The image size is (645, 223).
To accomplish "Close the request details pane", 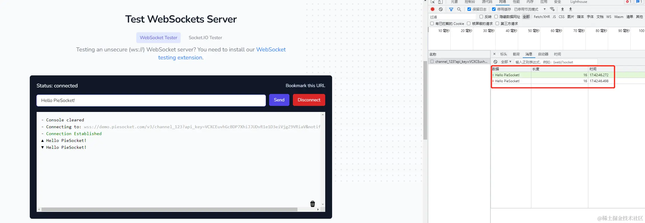I will tap(494, 54).
